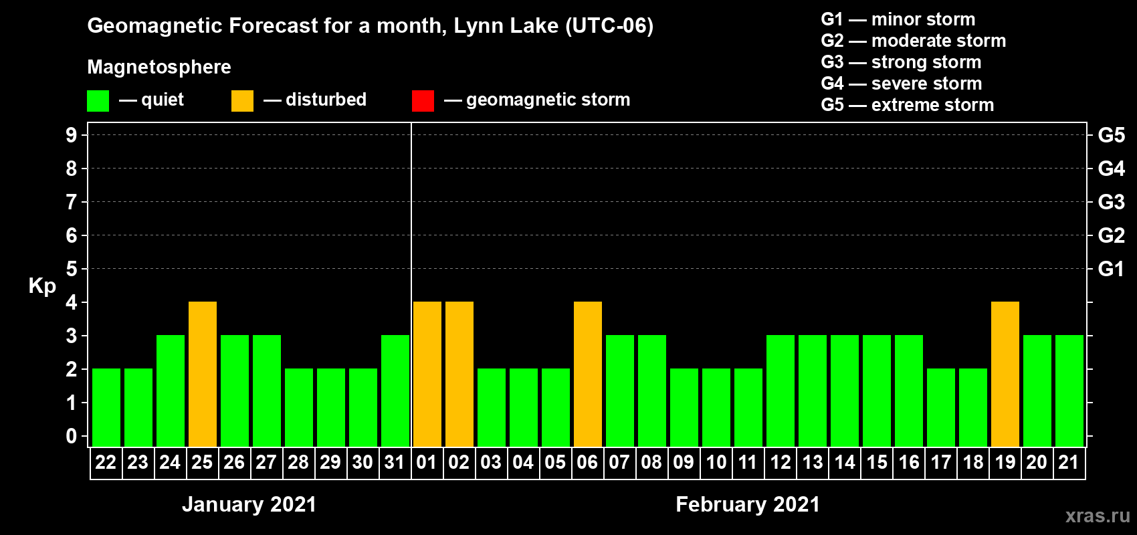Click the G5 label on right axis
This screenshot has height=535, width=1137.
[x=1112, y=135]
